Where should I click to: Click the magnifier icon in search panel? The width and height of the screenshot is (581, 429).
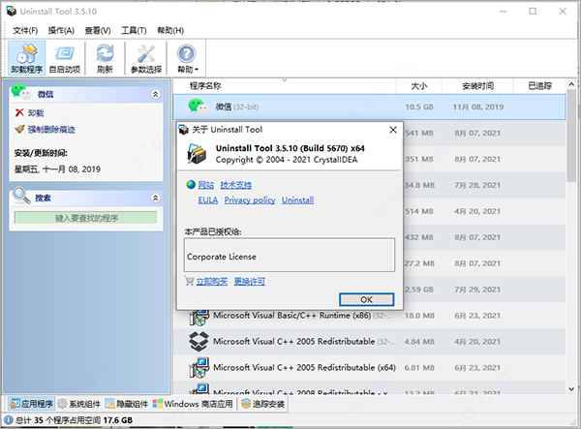point(20,196)
